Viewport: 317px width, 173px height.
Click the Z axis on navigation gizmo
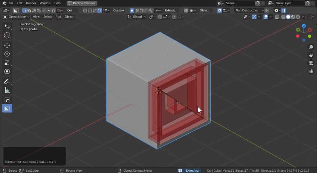tap(304, 26)
